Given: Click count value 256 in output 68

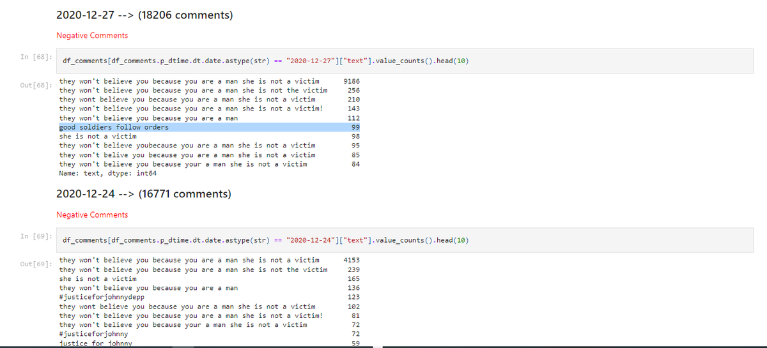Looking at the screenshot, I should pyautogui.click(x=353, y=90).
